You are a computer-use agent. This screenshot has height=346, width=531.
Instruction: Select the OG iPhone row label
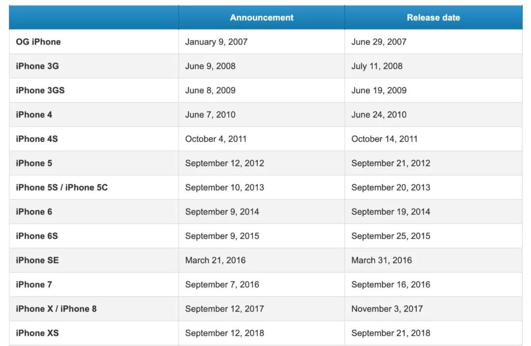(x=38, y=42)
